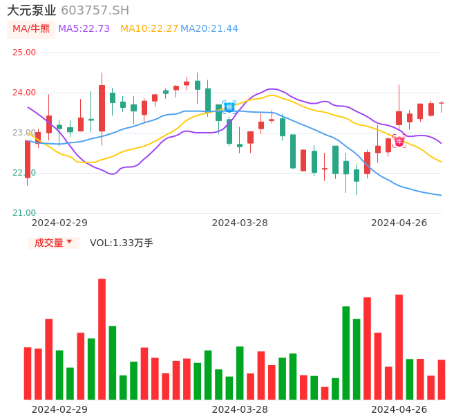The image size is (474, 419).
Task: Toggle the MA10:22.27 legend label
Action: 149,28
